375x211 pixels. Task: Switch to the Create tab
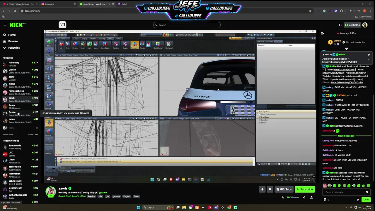coord(76,39)
